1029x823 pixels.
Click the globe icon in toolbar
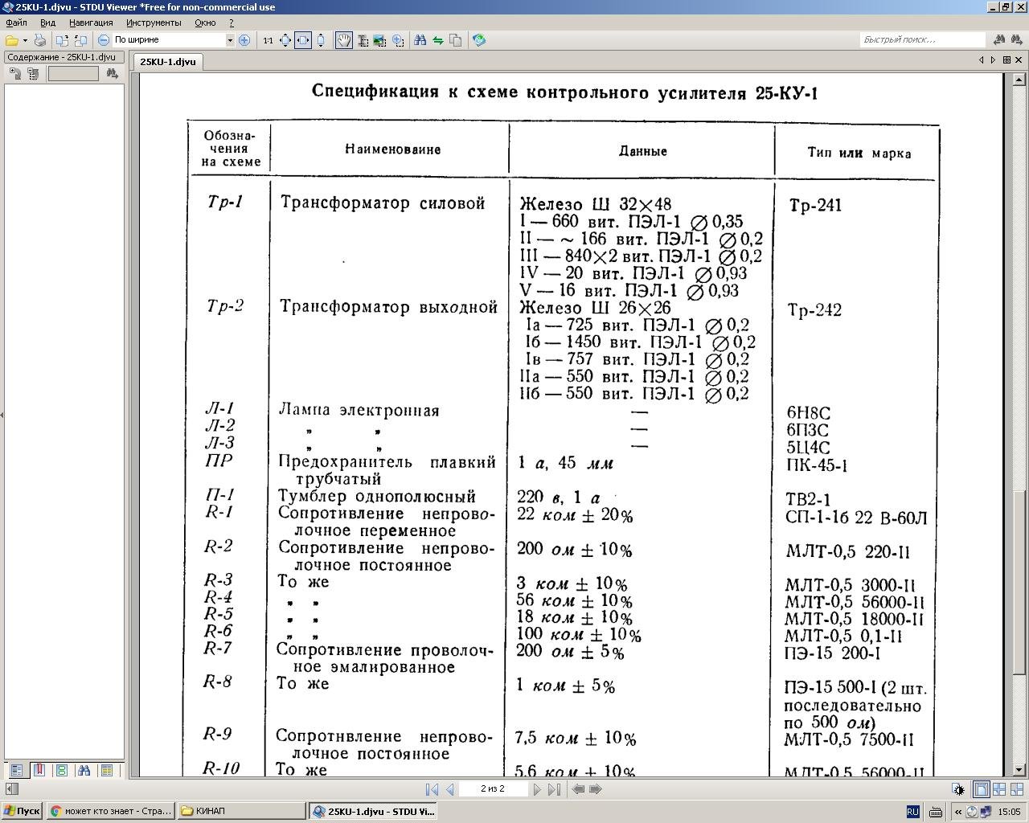click(x=479, y=40)
